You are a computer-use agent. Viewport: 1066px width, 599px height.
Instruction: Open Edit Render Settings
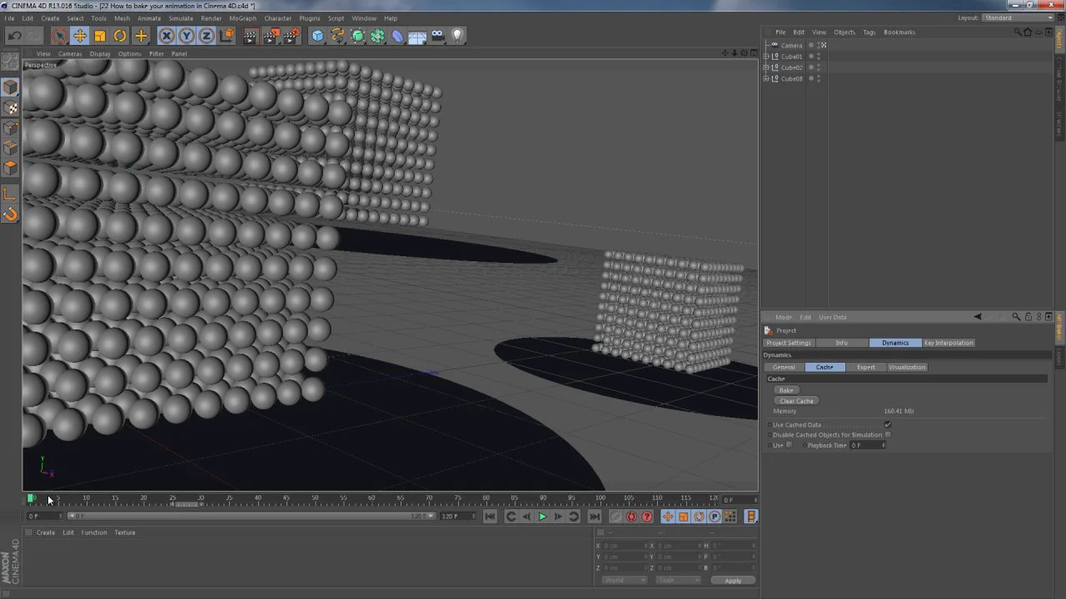tap(291, 35)
